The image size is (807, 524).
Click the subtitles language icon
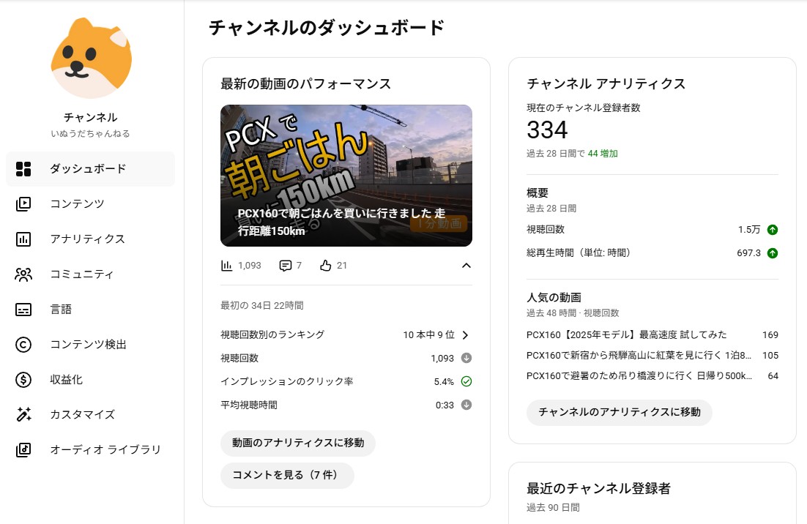click(x=23, y=310)
